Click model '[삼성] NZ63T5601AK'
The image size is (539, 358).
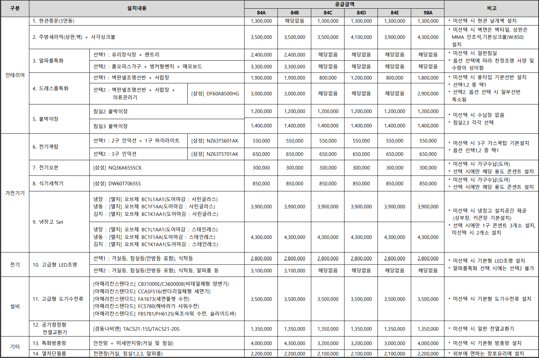pyautogui.click(x=215, y=141)
